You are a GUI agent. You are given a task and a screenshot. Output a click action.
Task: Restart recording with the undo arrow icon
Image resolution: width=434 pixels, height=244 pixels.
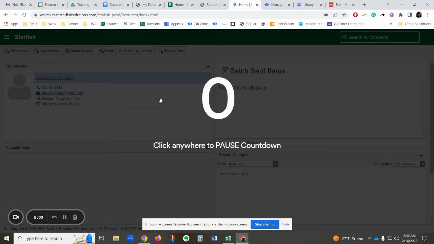(x=55, y=217)
